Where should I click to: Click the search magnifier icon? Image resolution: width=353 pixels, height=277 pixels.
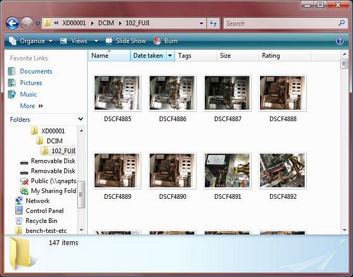click(341, 23)
